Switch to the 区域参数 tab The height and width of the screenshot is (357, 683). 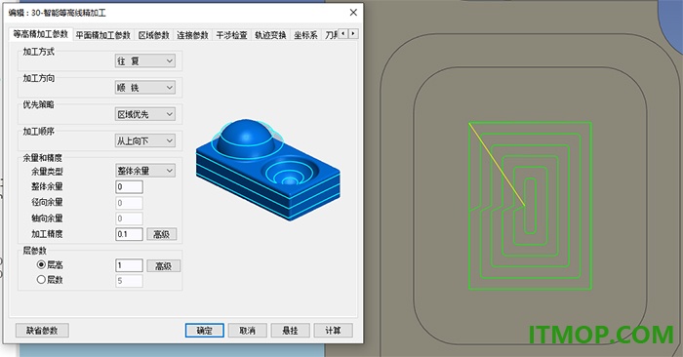coord(154,35)
